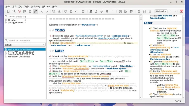Expand the toolbar overflow chevron
The height and width of the screenshot is (106, 189).
coord(175,11)
